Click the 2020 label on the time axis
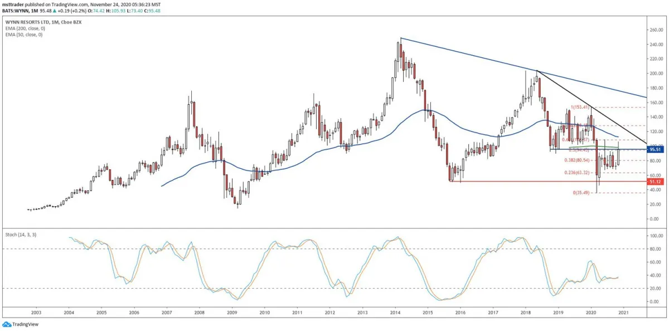Viewport: 669px width, 331px height. (590, 314)
